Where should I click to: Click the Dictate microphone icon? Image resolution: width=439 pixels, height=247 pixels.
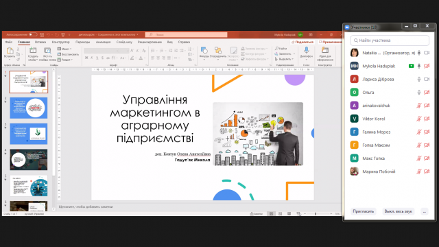(x=307, y=50)
